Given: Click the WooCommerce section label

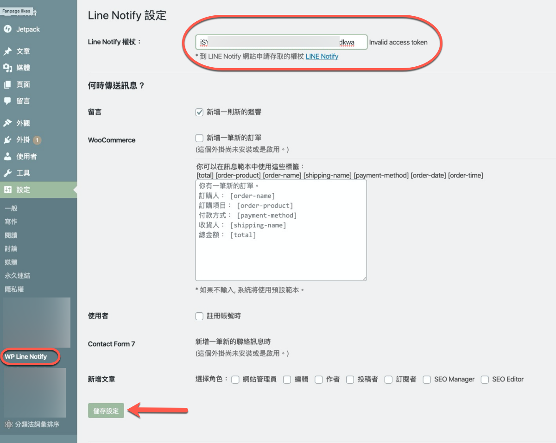Looking at the screenshot, I should pos(112,140).
